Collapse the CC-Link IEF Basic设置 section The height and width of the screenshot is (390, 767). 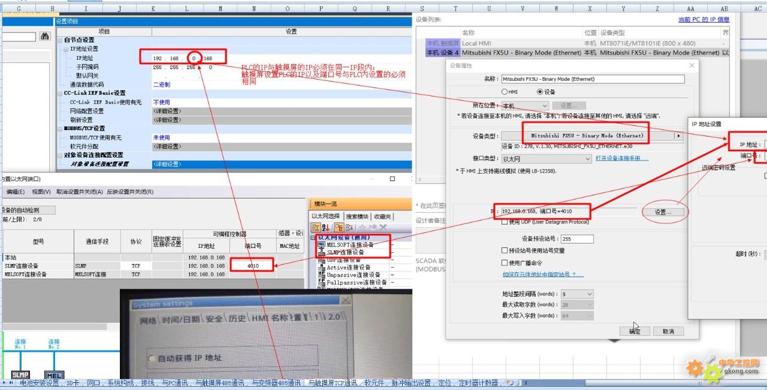61,93
